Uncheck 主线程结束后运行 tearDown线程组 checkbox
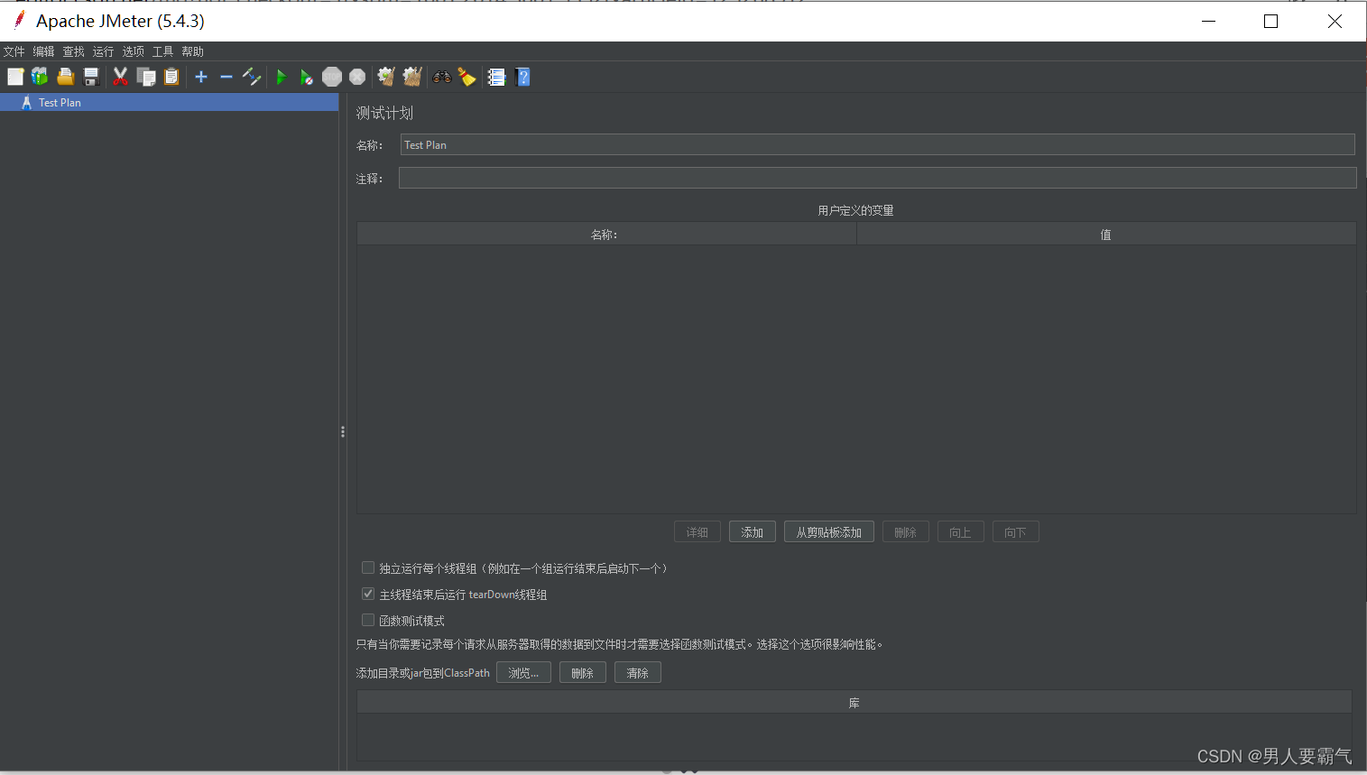The width and height of the screenshot is (1367, 775). click(368, 594)
